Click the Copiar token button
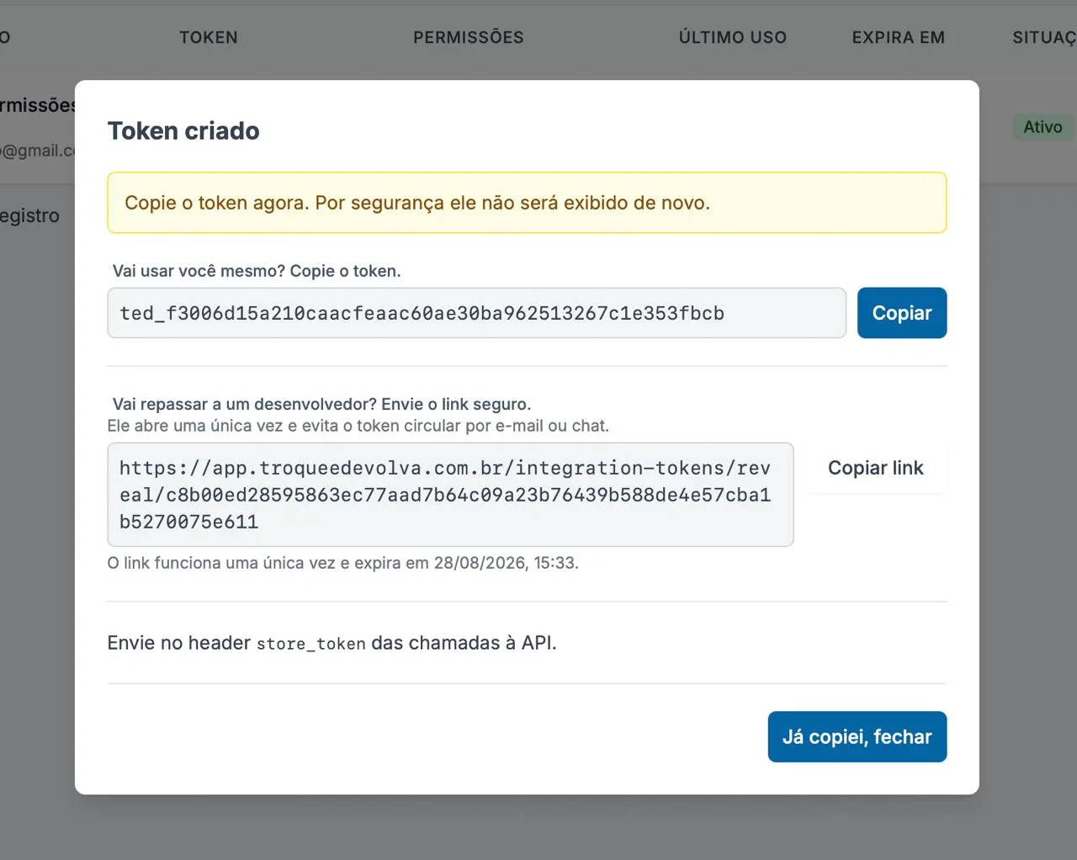Screen dimensions: 1077x860 click(902, 313)
